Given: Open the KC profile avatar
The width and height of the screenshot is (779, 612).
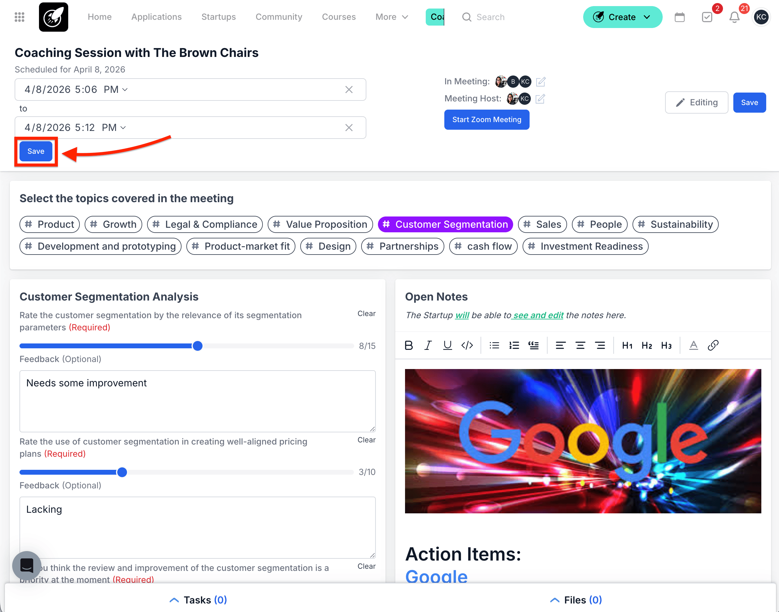Looking at the screenshot, I should (x=761, y=17).
